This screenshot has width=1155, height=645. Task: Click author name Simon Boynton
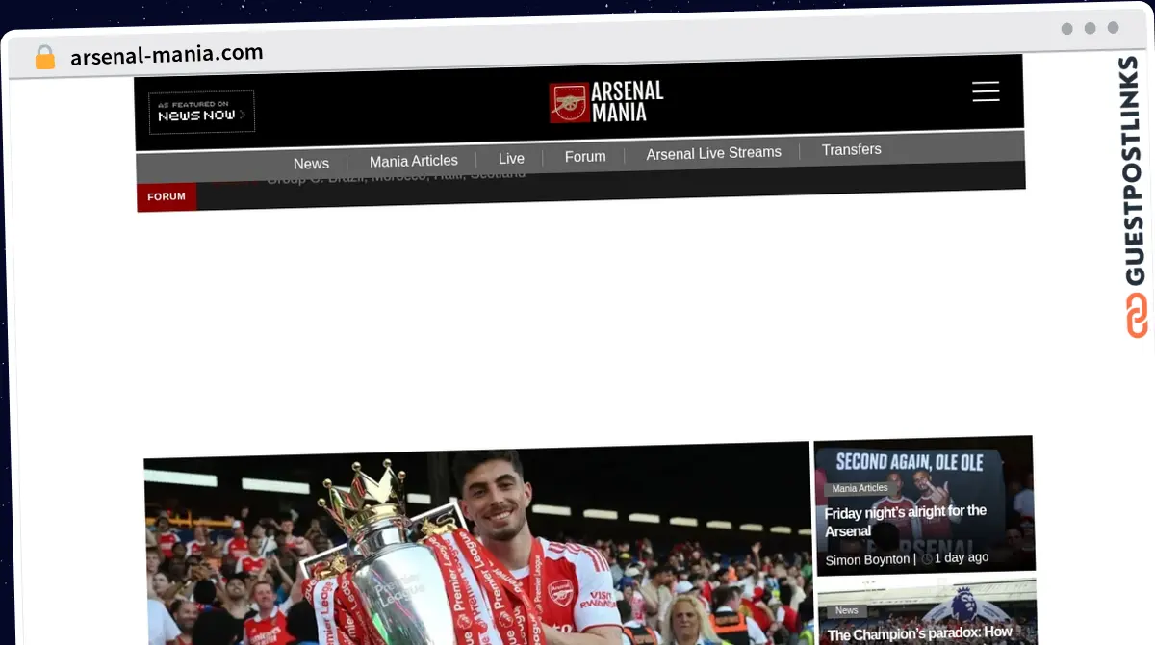click(867, 559)
